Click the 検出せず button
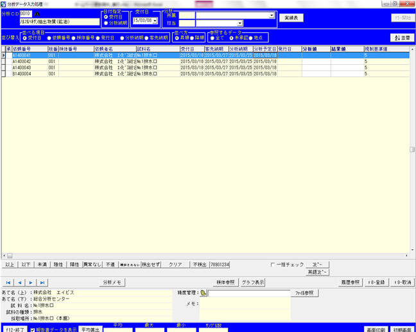The height and width of the screenshot is (332, 416). 151,265
